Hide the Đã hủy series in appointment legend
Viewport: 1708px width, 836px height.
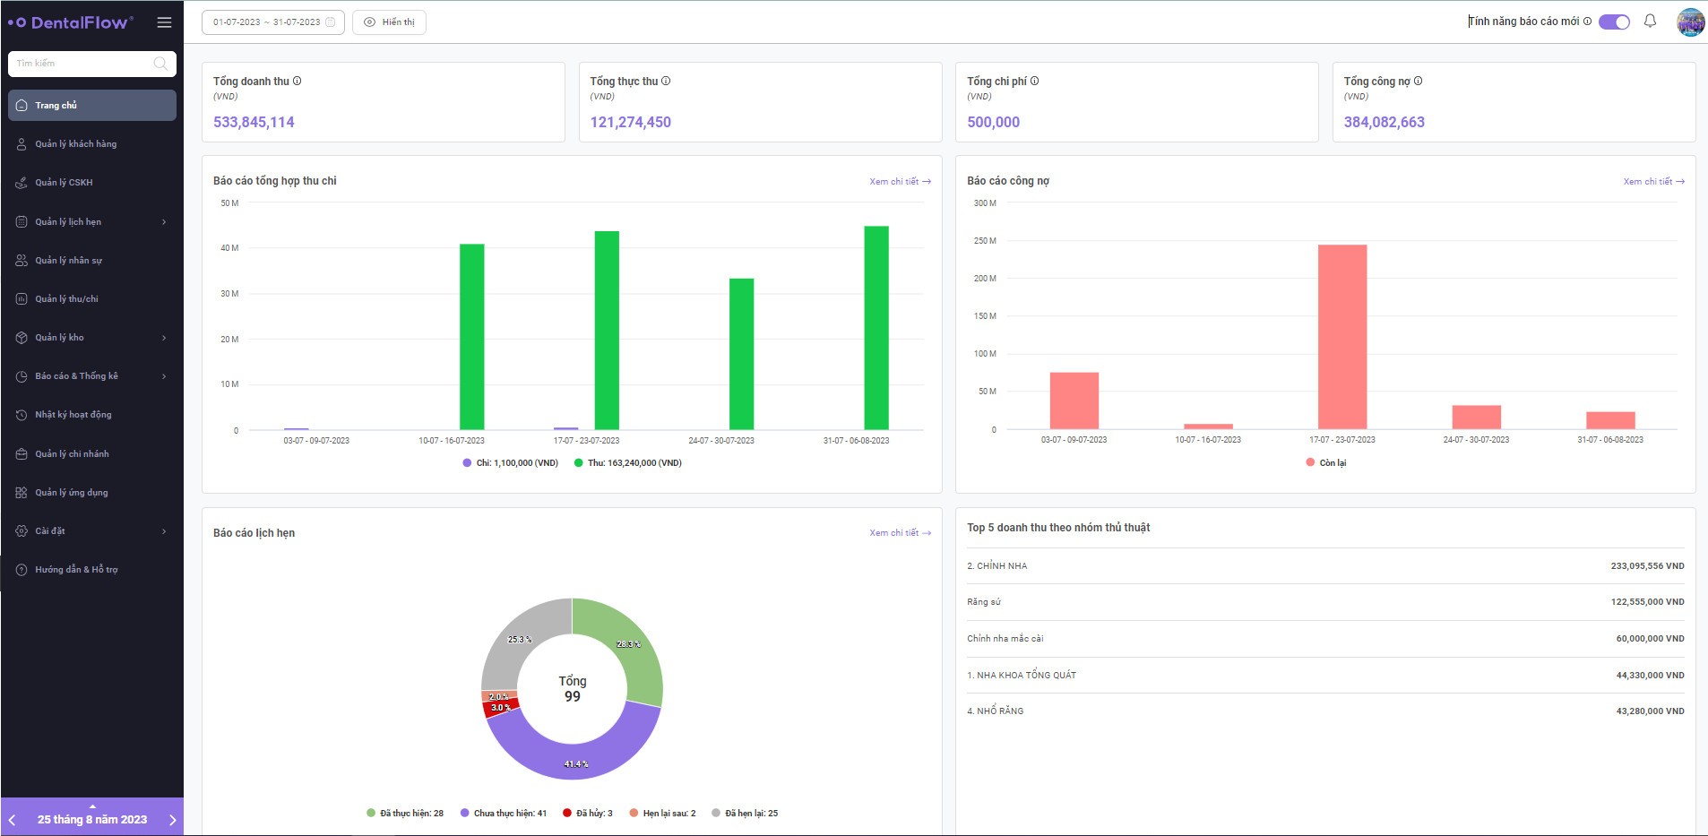587,814
